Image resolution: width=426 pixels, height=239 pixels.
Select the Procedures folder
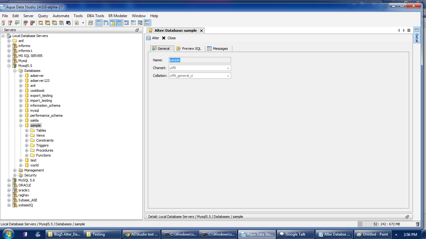[x=45, y=150]
